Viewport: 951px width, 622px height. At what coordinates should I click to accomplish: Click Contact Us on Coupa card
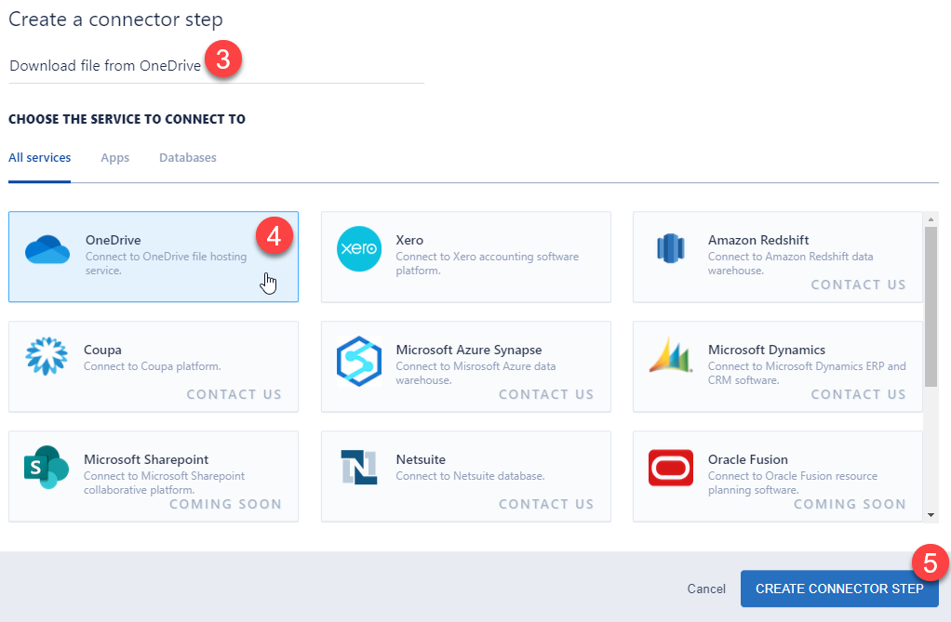(234, 395)
